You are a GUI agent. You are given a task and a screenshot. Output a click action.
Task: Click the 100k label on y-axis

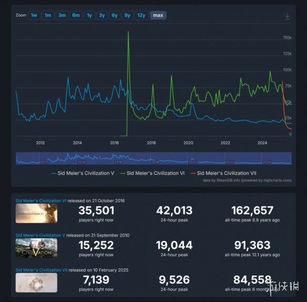(x=287, y=70)
